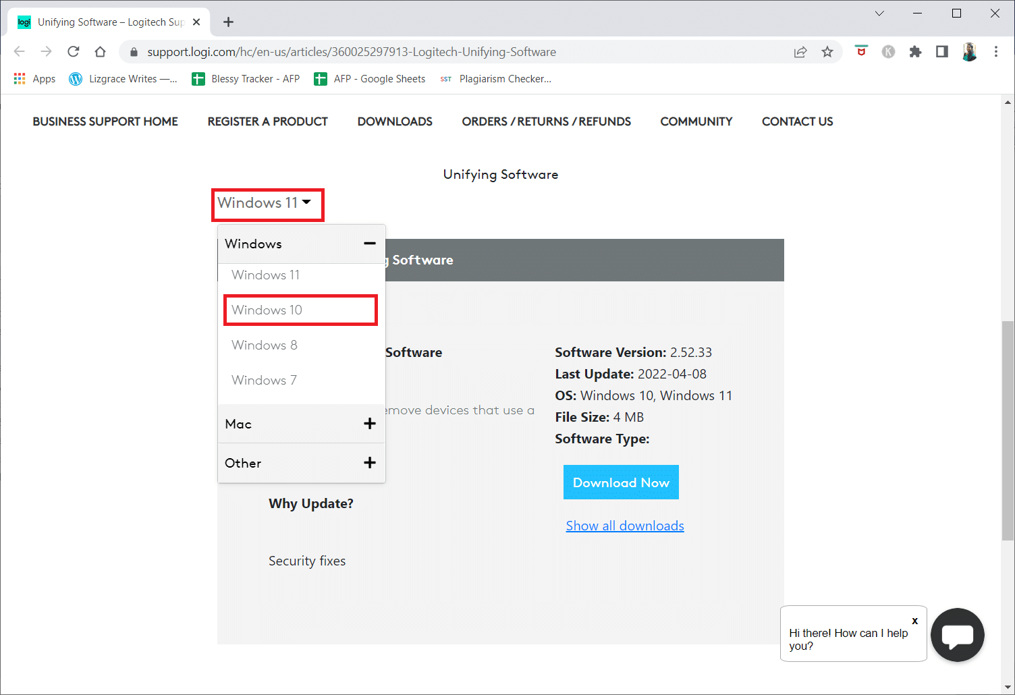Click the scrollbar up arrow

1008,103
